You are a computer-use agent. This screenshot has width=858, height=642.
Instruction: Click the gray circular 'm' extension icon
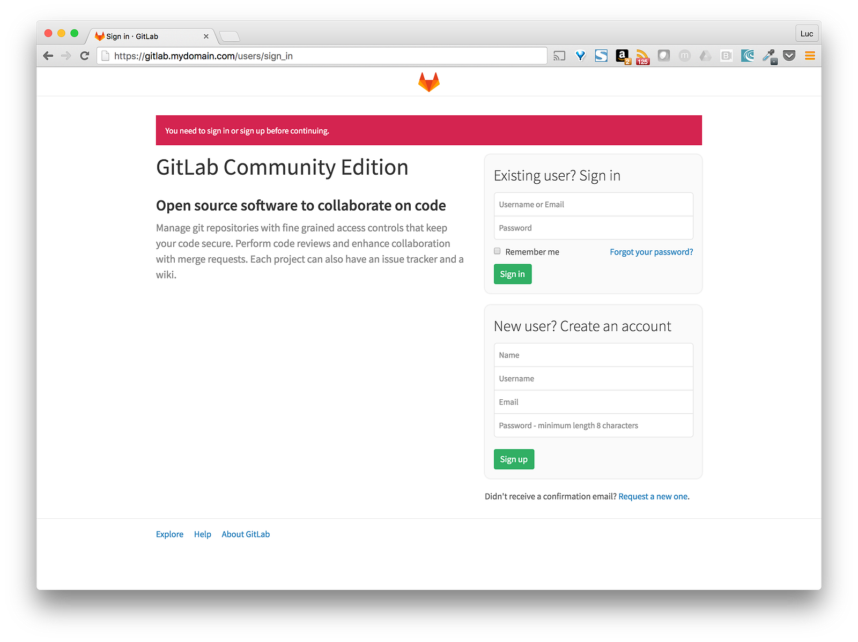point(685,55)
